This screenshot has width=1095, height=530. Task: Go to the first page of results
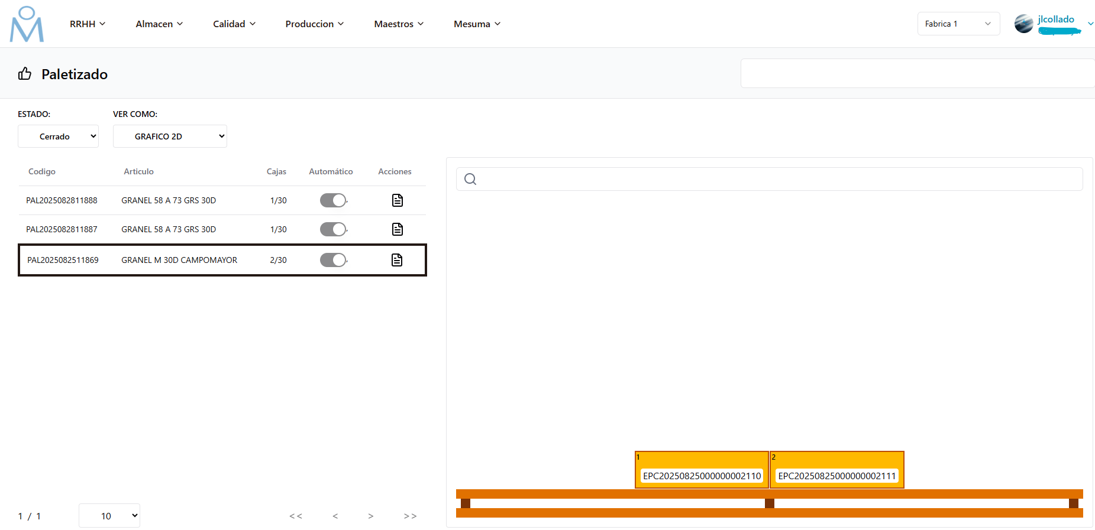point(296,516)
